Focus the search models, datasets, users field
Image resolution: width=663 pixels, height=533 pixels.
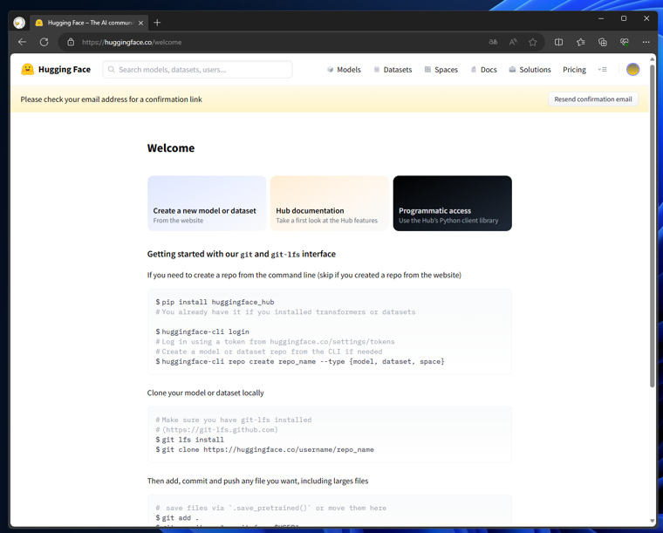click(197, 69)
